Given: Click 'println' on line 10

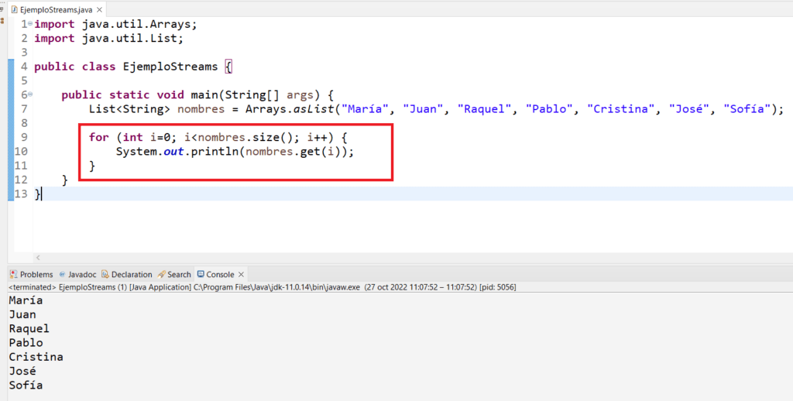Looking at the screenshot, I should (215, 151).
